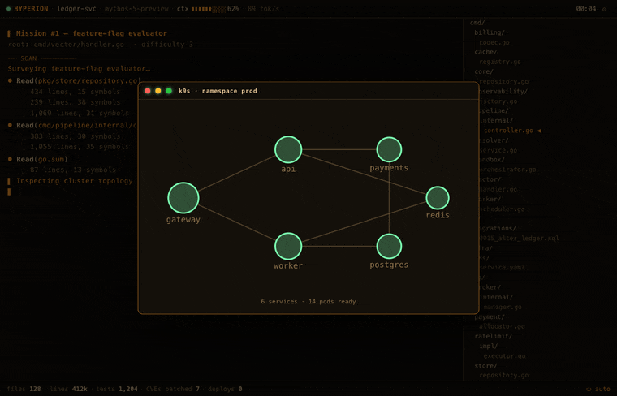Open the highlighted controller.go file
Viewport: 617px width, 396px height.
508,131
